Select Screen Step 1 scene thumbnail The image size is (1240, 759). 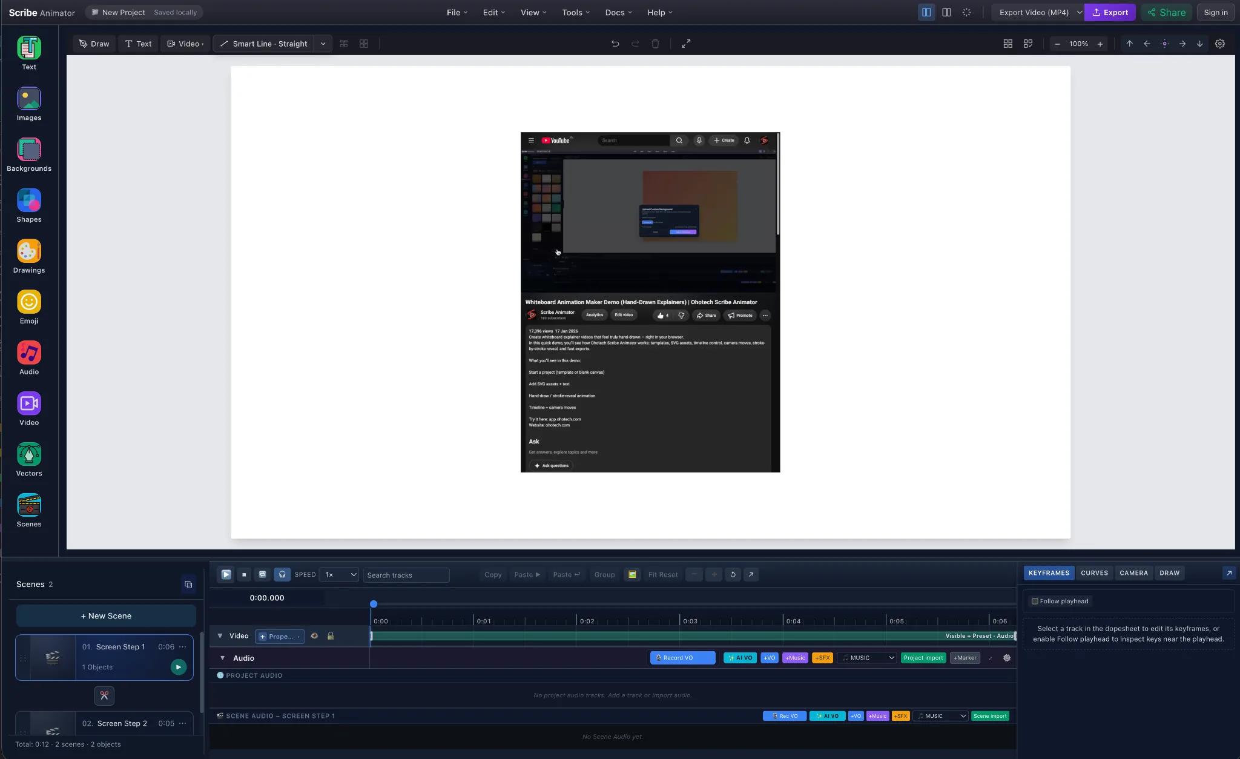(x=53, y=657)
